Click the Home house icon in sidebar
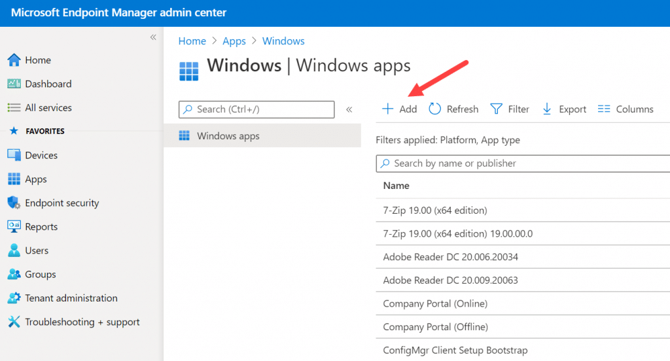Image resolution: width=670 pixels, height=361 pixels. click(x=14, y=60)
